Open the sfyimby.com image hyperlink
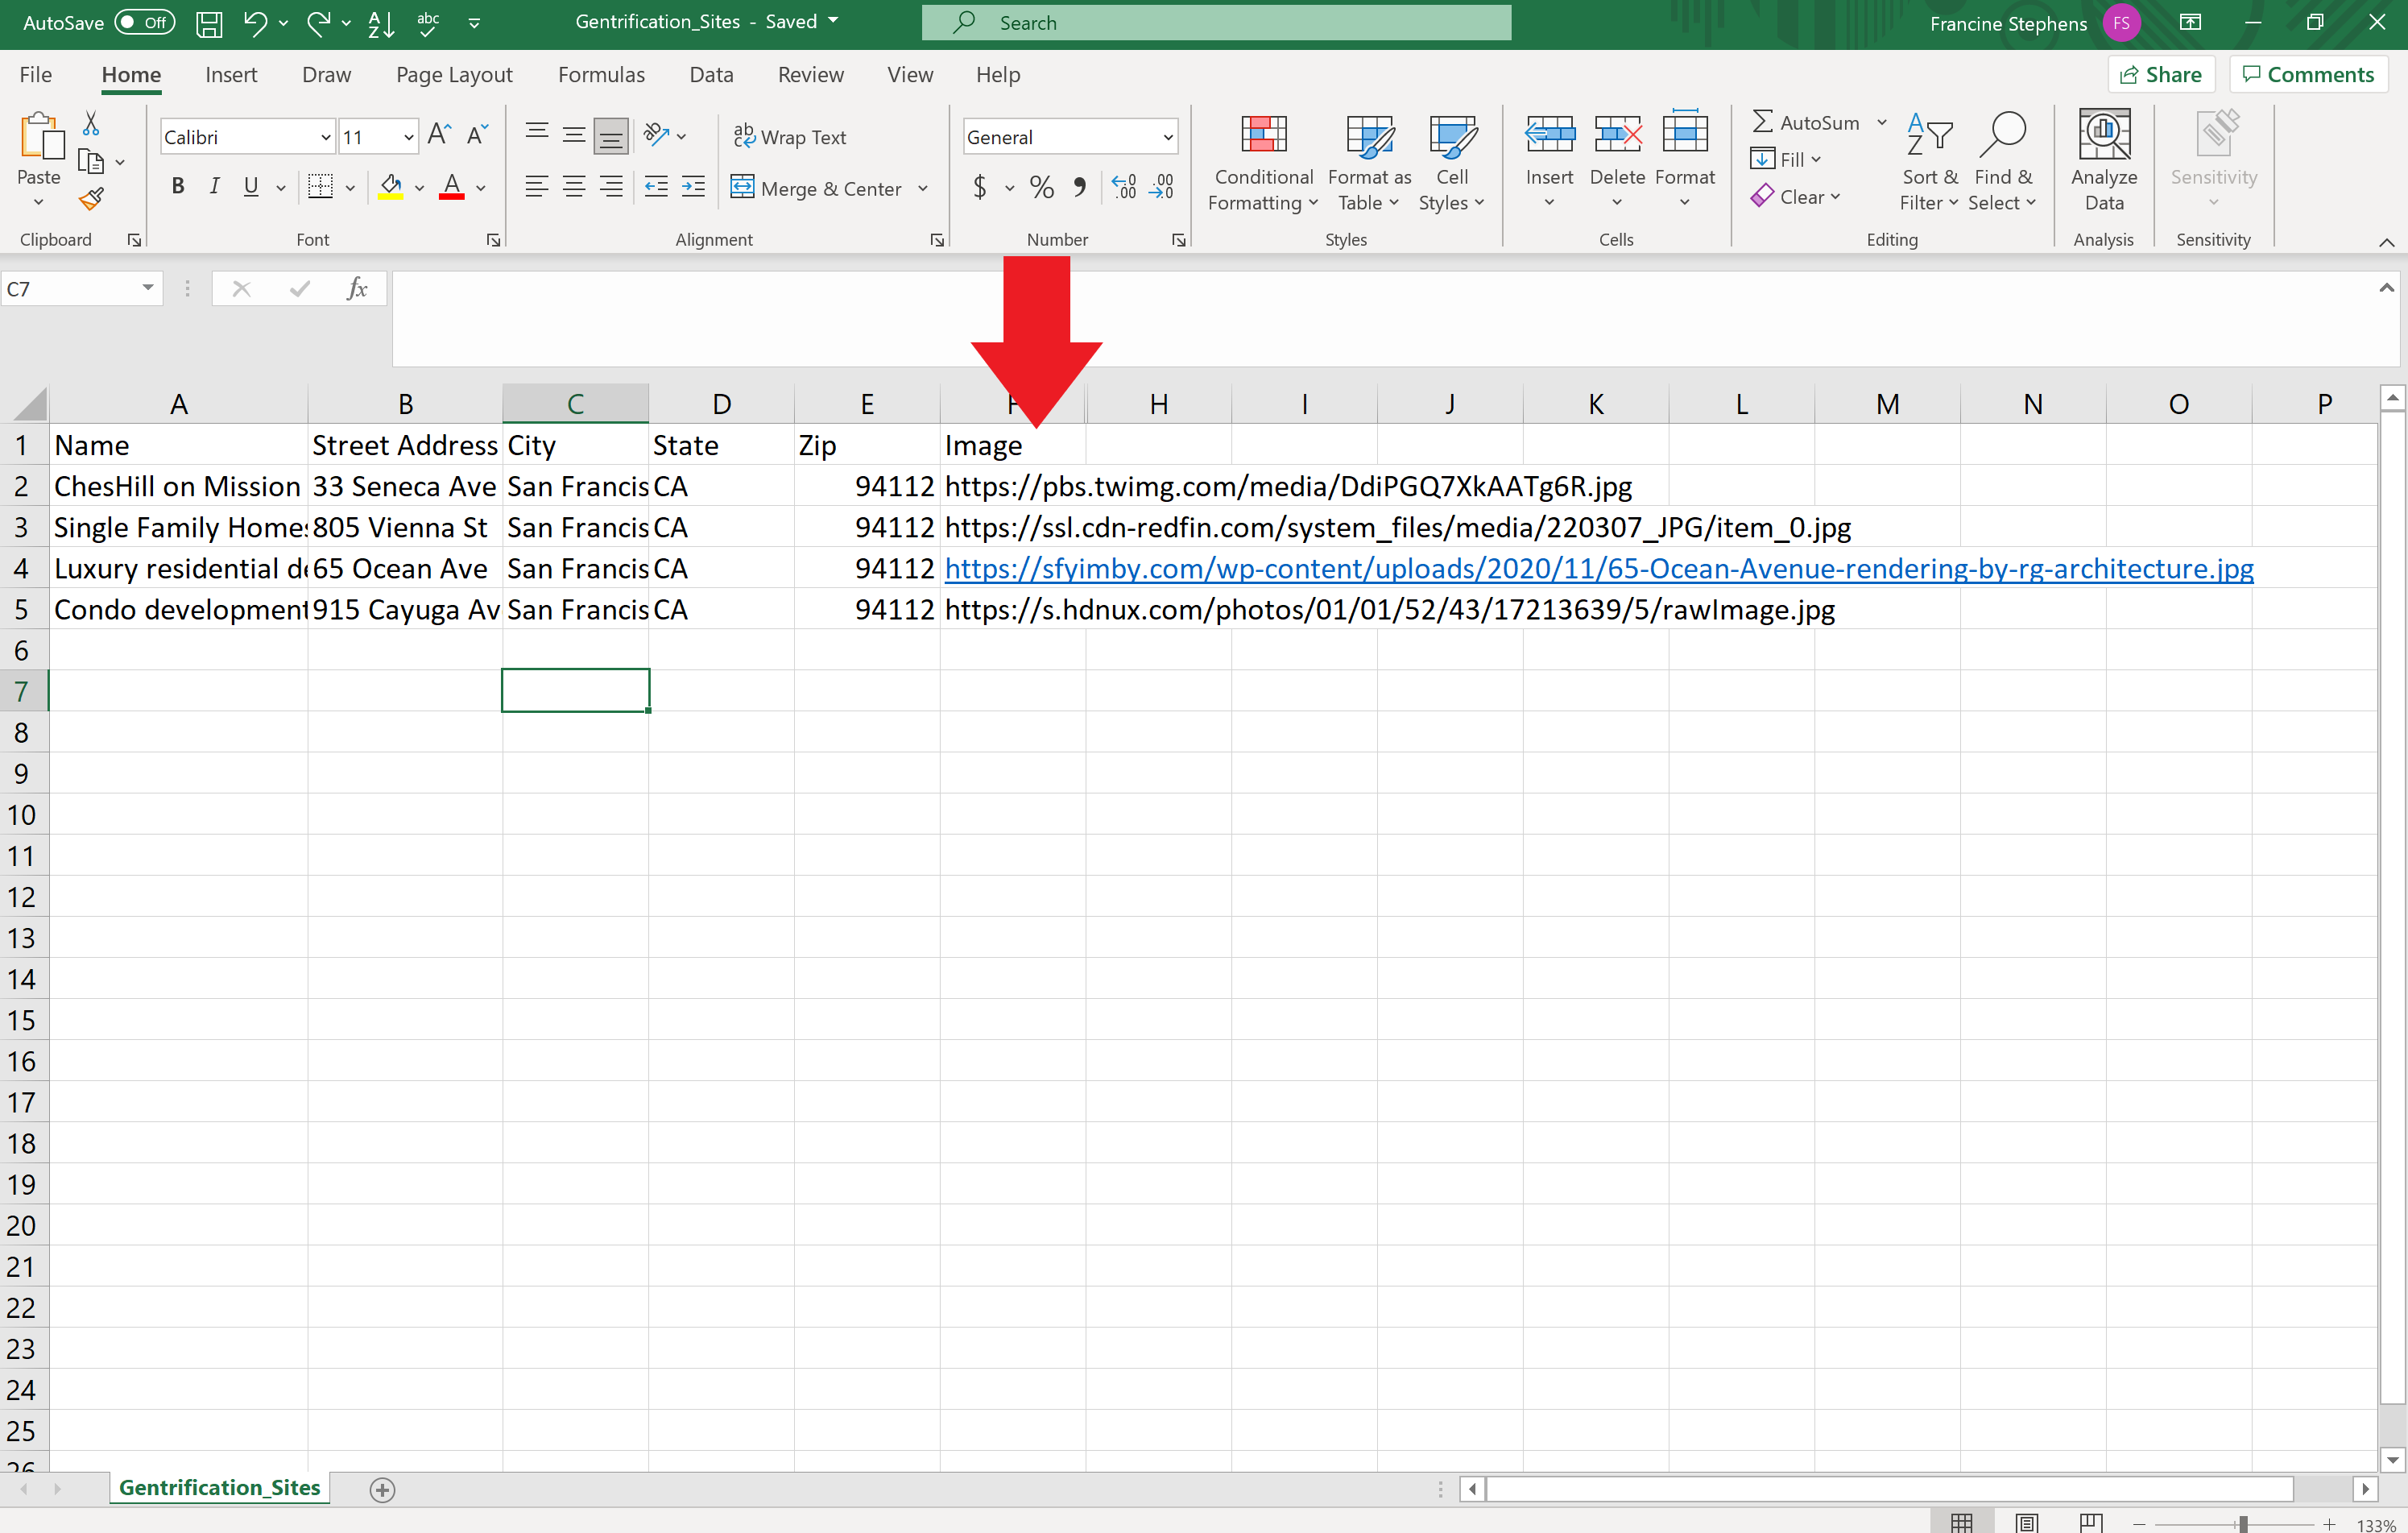The height and width of the screenshot is (1533, 2408). (x=1598, y=569)
